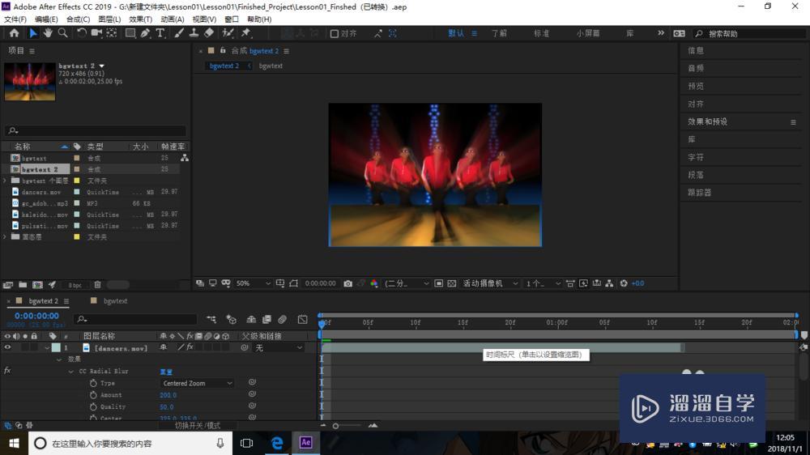Select the Selection arrow tool
Image resolution: width=810 pixels, height=455 pixels.
[x=33, y=33]
